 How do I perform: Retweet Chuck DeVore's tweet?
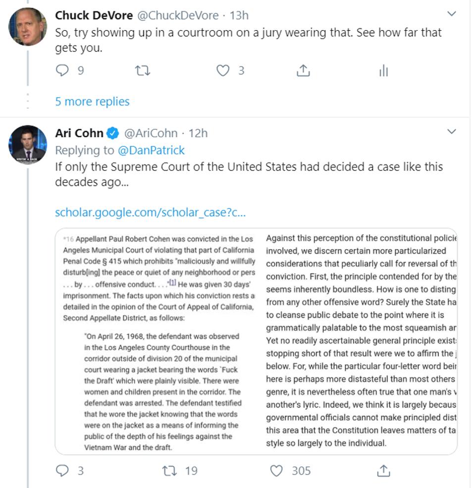(144, 71)
